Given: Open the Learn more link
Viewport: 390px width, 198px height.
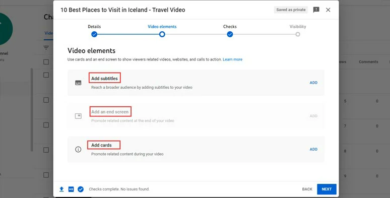Looking at the screenshot, I should point(233,59).
